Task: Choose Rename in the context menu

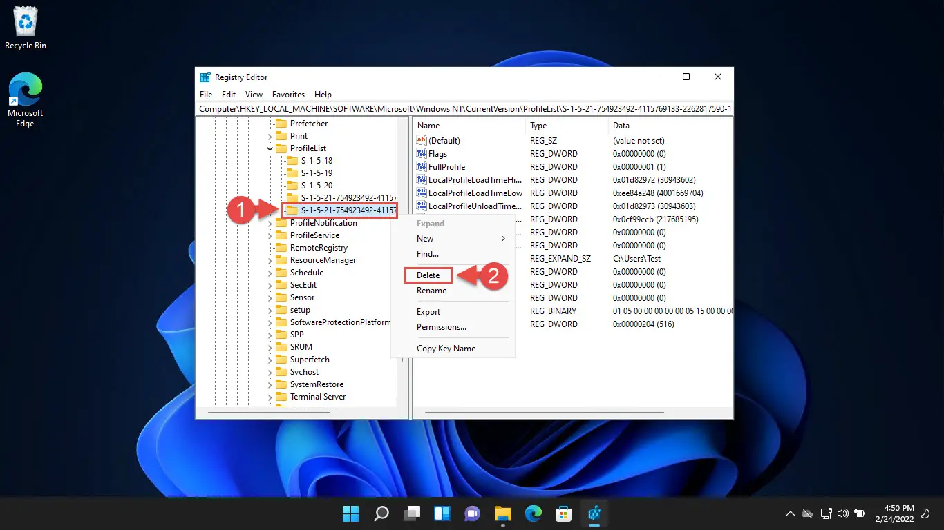Action: 431,291
